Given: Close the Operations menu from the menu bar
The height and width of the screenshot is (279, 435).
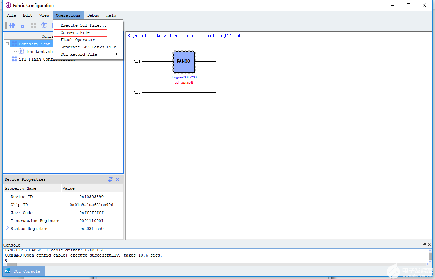Looking at the screenshot, I should pyautogui.click(x=68, y=15).
